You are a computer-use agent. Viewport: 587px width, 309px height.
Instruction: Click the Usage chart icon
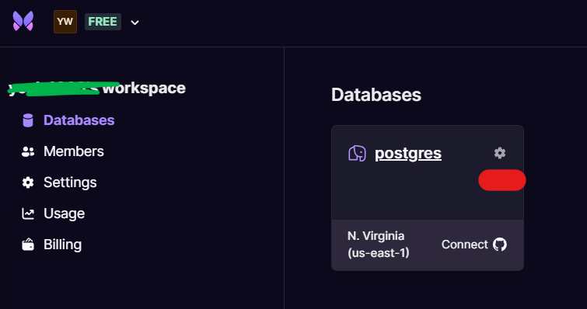click(28, 214)
